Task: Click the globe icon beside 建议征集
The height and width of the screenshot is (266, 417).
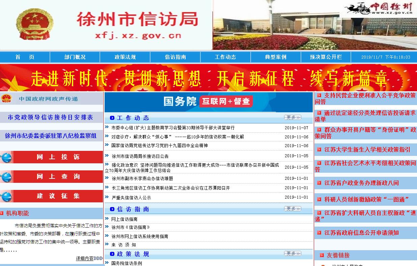Action: 6,196
